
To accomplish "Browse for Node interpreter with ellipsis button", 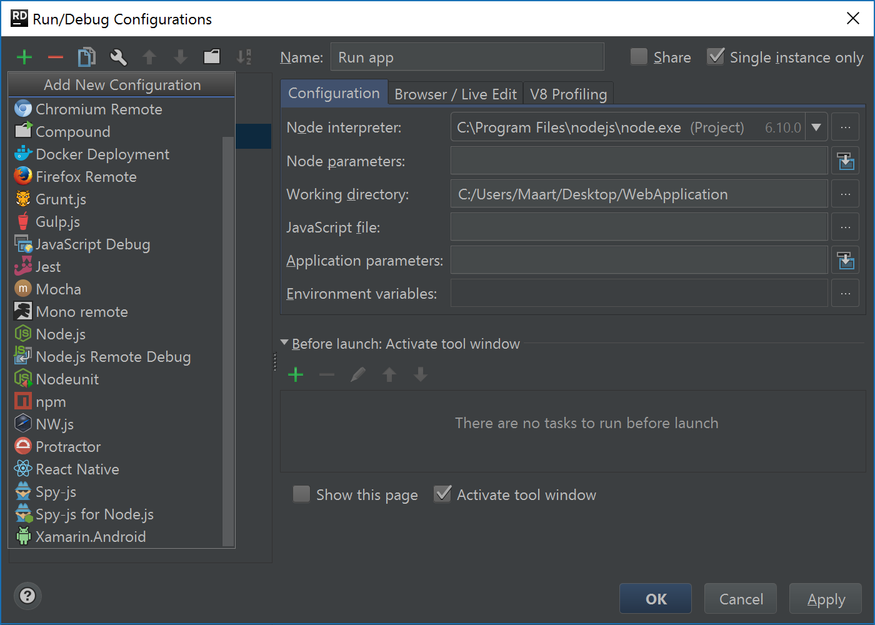I will pos(845,127).
